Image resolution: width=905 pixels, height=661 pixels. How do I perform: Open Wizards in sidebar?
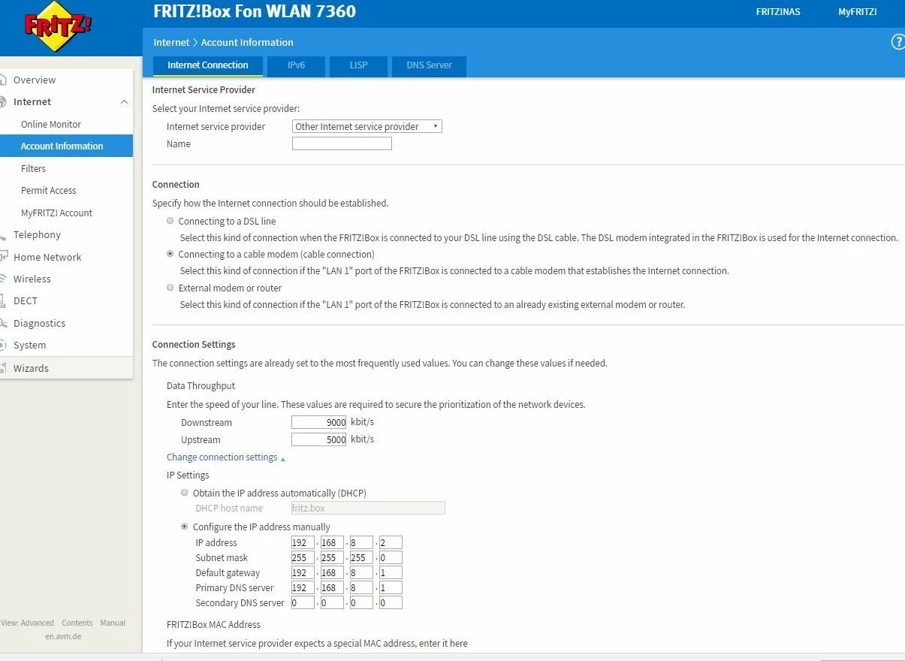tap(31, 368)
